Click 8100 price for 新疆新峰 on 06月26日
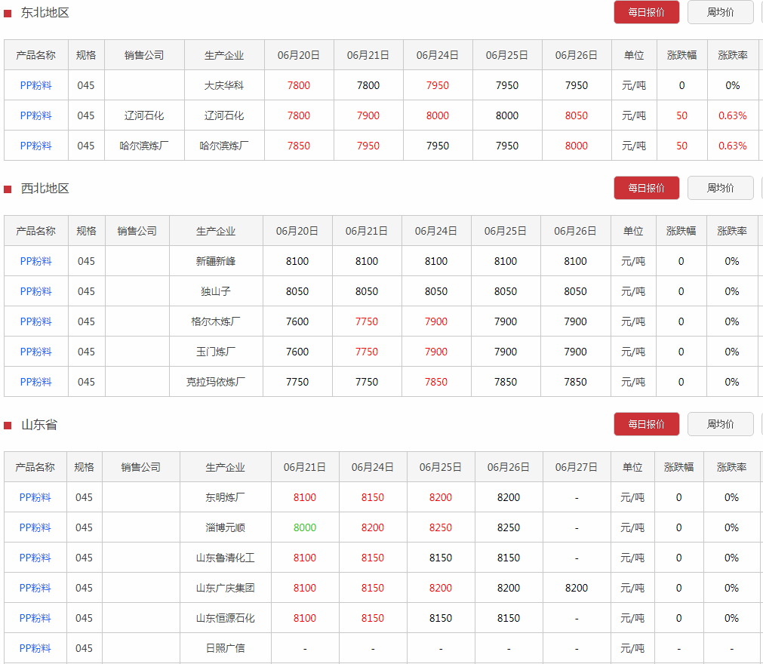This screenshot has width=763, height=664. click(x=575, y=261)
